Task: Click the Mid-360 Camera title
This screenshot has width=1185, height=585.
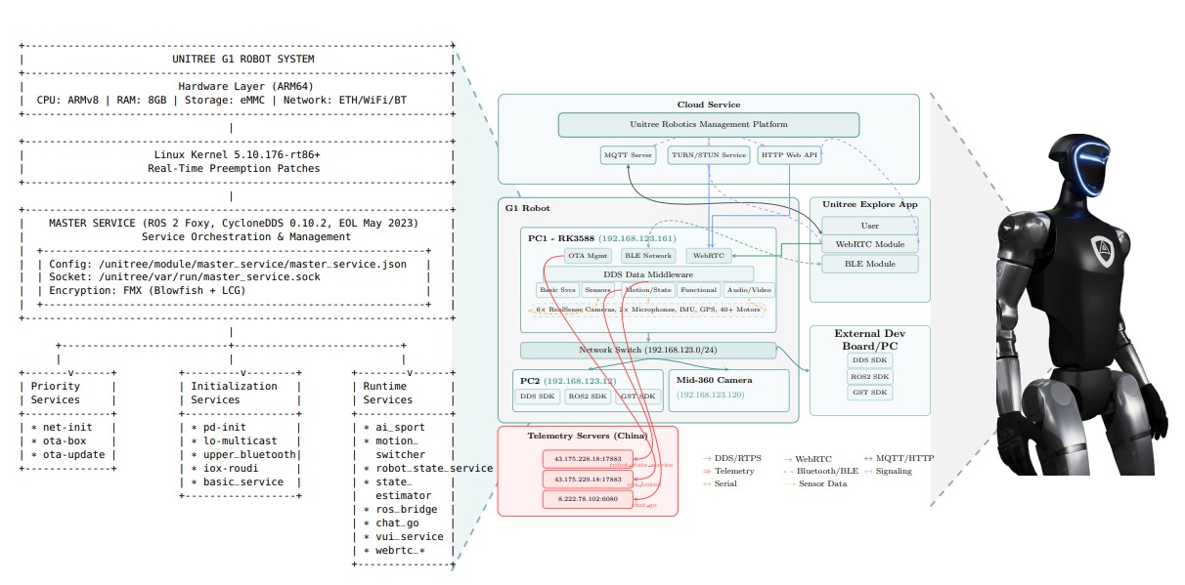Action: (x=716, y=379)
